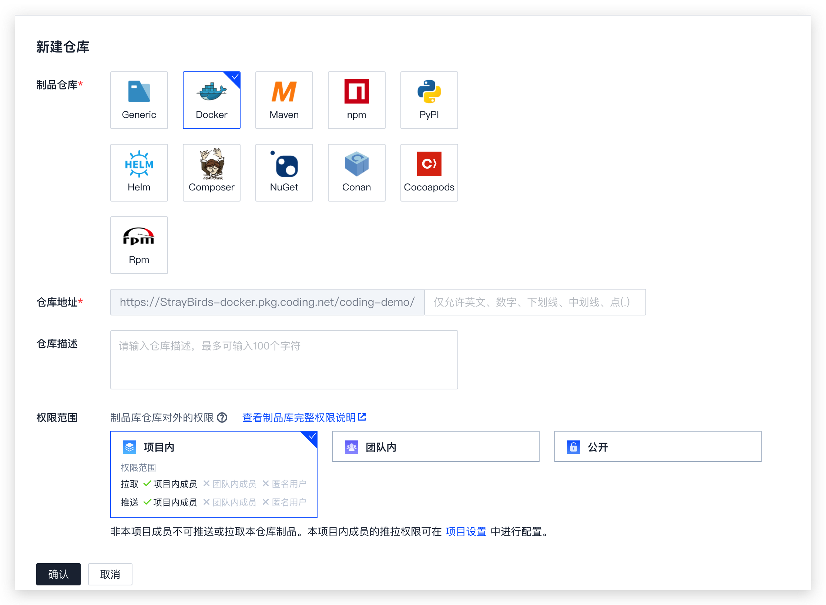Viewport: 826px width, 605px height.
Task: Select the Docker repository type
Action: 211,100
